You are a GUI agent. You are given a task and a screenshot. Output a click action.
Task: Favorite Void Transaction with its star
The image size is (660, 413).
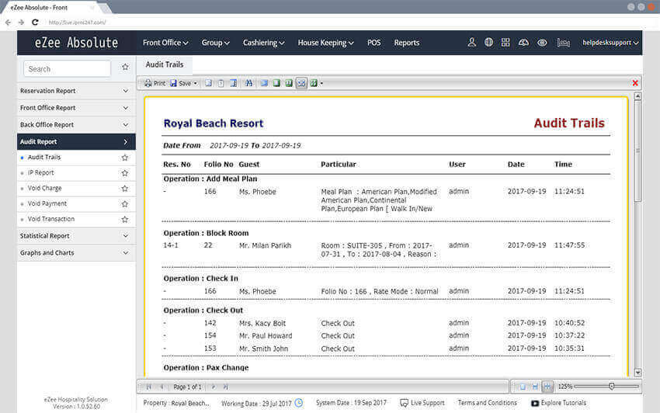[124, 220]
